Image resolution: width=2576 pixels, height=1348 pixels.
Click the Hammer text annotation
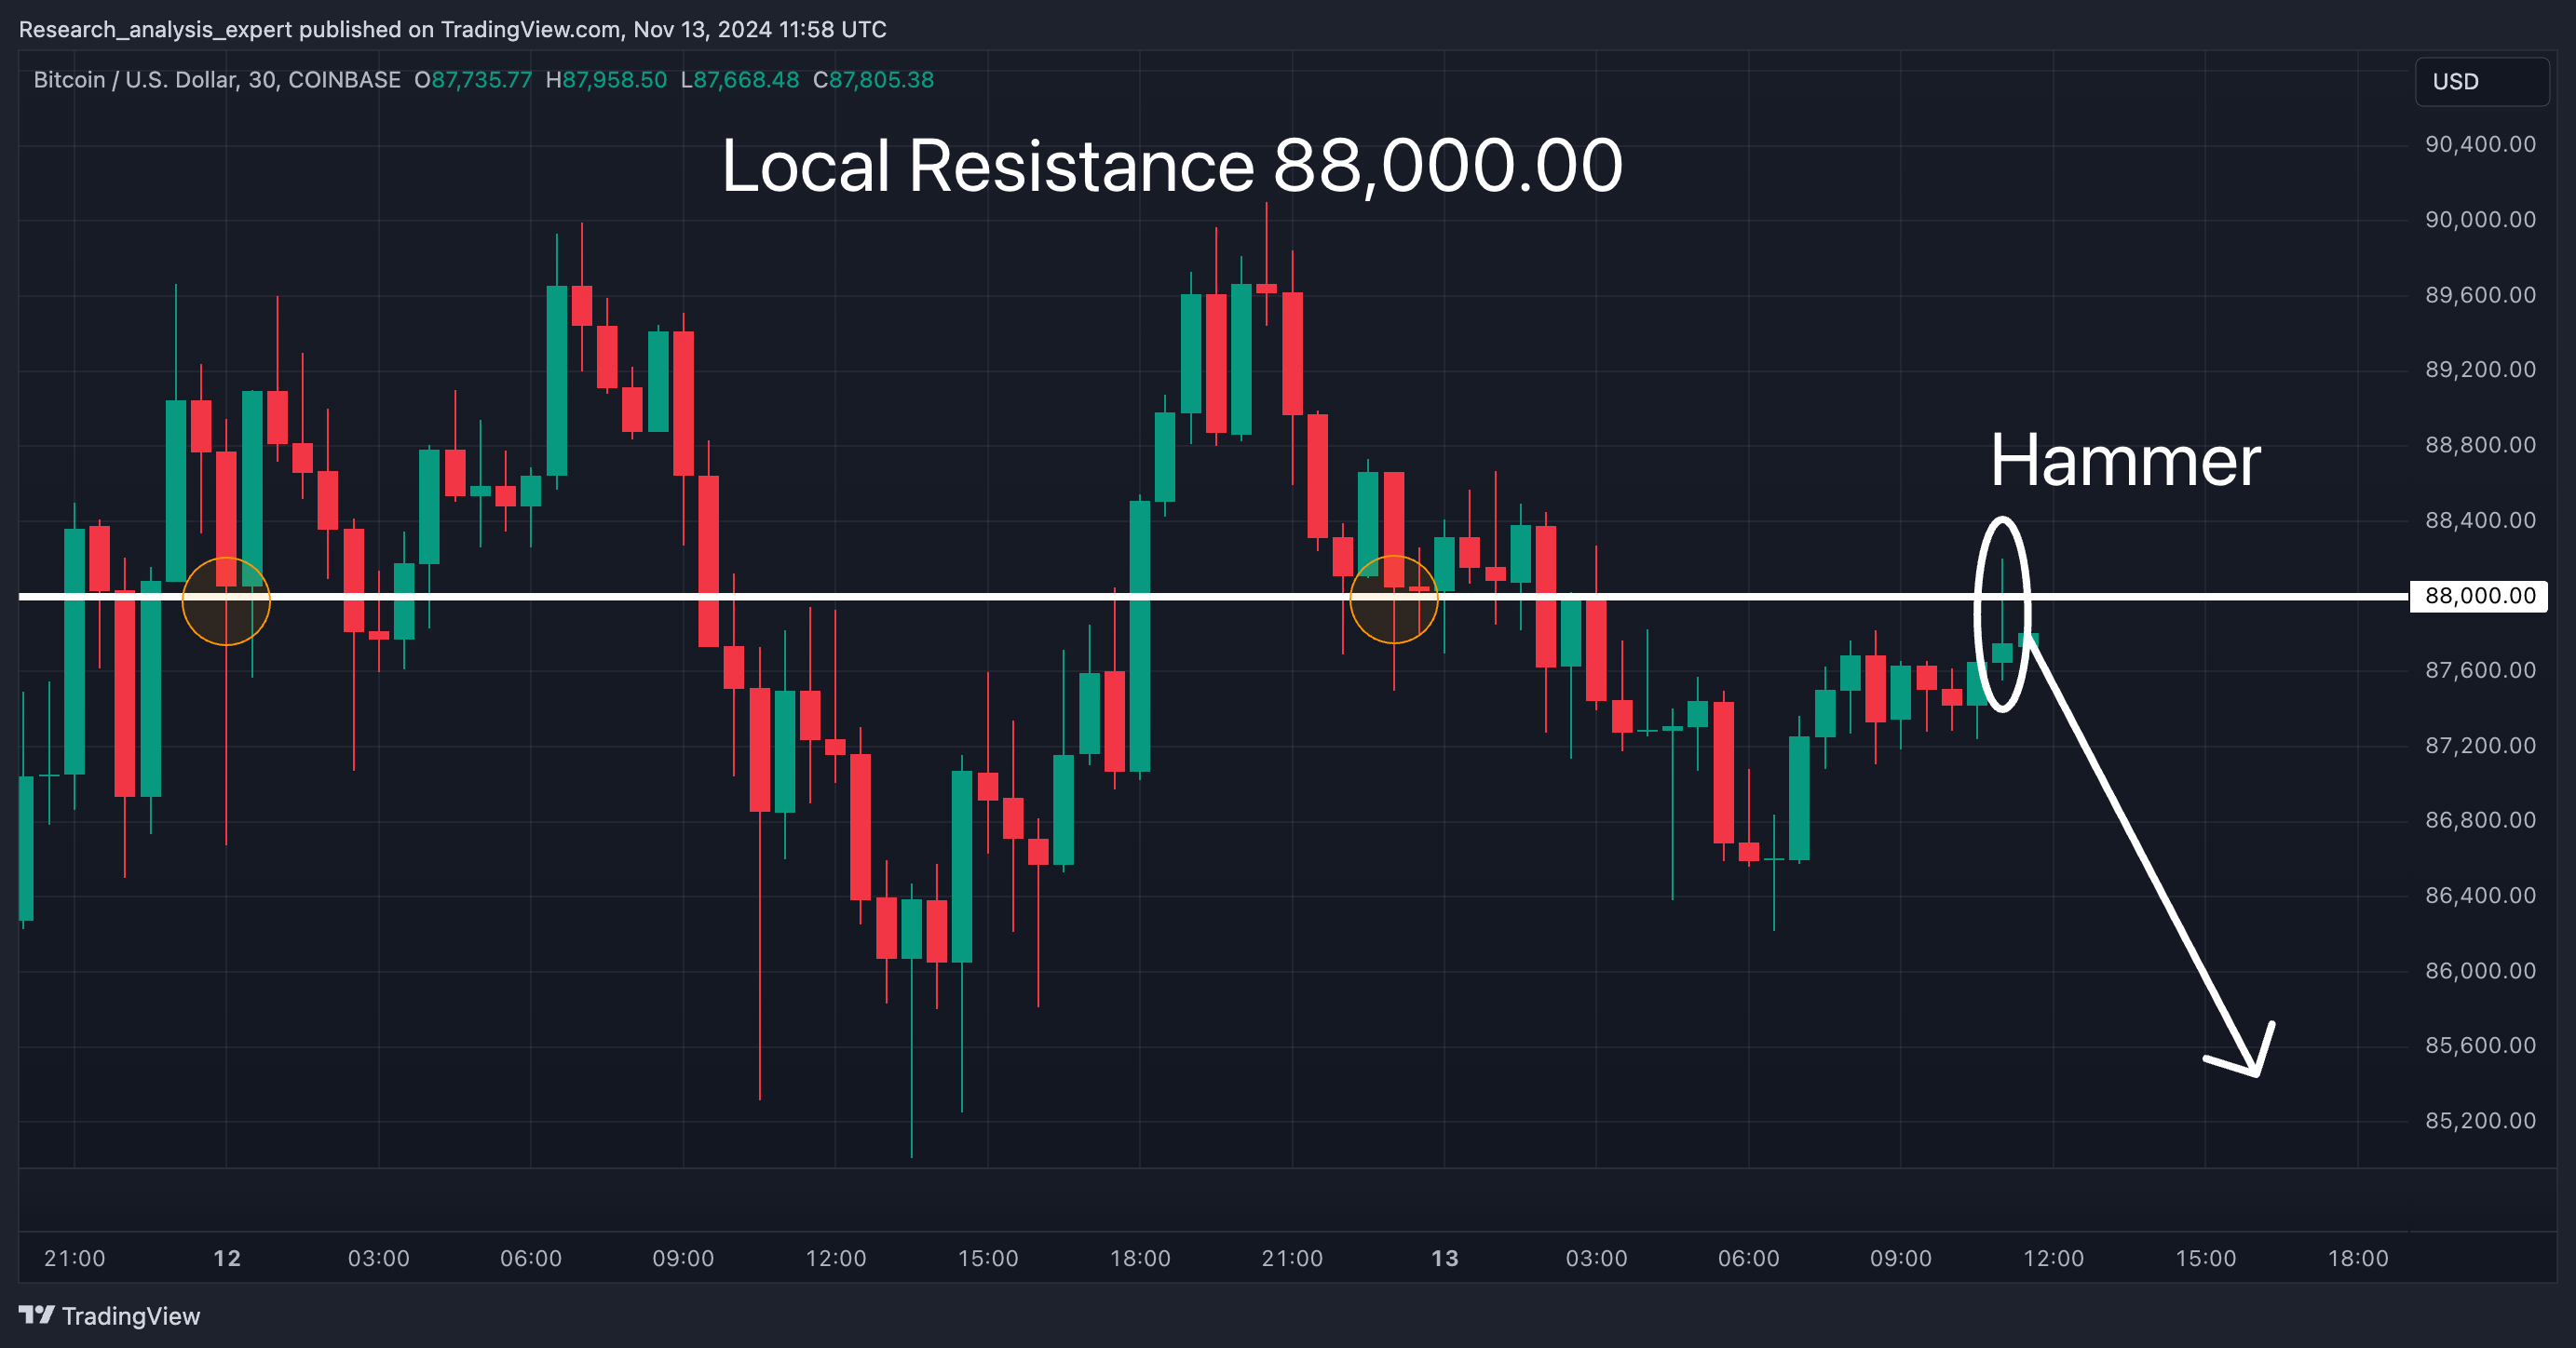click(x=2124, y=461)
